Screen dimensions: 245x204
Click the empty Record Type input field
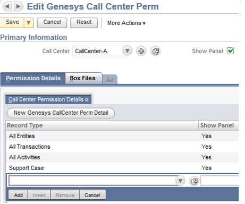[92, 181]
